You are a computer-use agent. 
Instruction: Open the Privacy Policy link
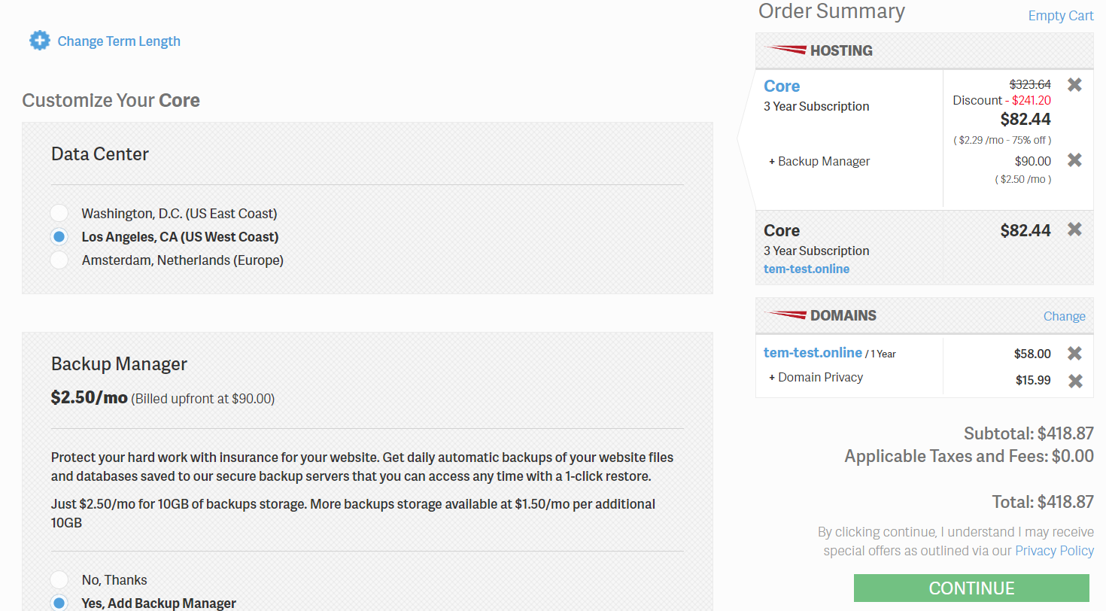pos(1054,551)
